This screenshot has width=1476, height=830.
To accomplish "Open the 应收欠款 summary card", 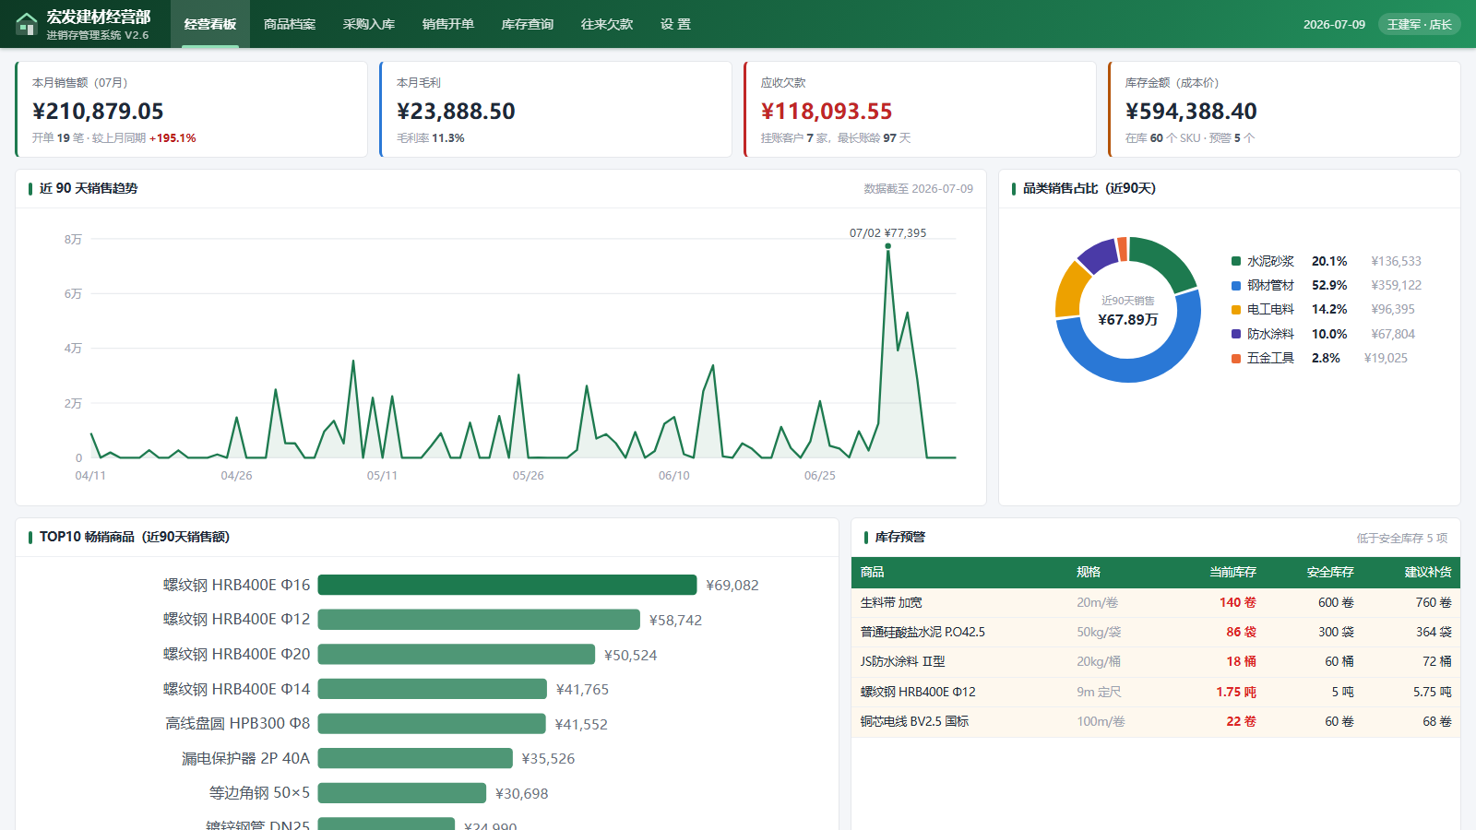I will coord(920,109).
